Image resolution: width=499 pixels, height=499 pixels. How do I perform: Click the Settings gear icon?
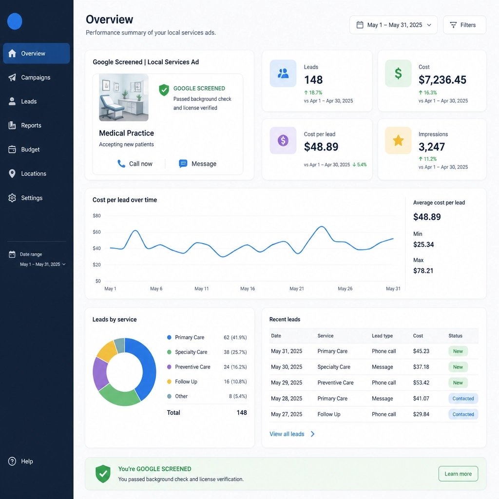[x=12, y=198]
